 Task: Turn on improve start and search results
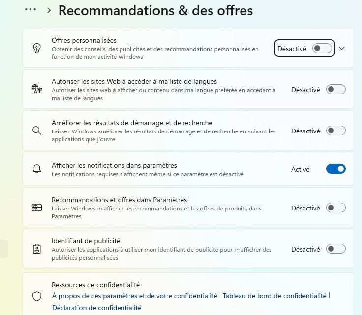click(x=335, y=131)
